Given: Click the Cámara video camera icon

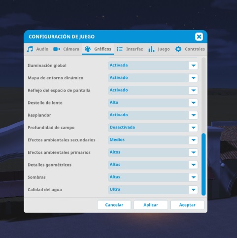Looking at the screenshot, I should (x=57, y=49).
